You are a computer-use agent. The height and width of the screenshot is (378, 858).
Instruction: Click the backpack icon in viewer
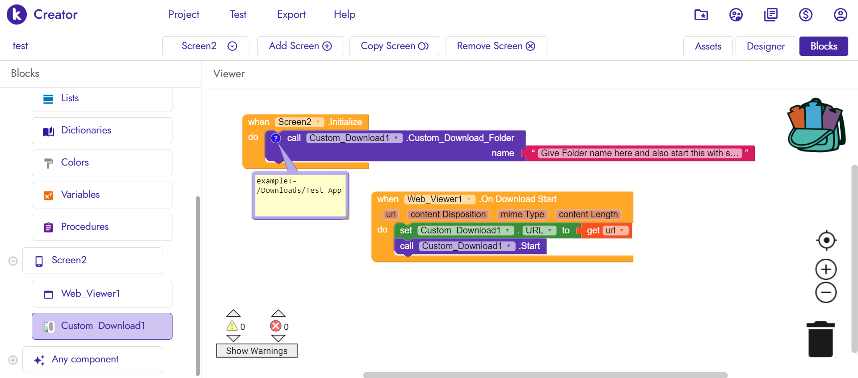(816, 125)
